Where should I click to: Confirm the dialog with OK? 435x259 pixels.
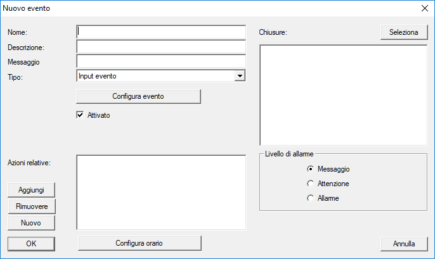[31, 243]
